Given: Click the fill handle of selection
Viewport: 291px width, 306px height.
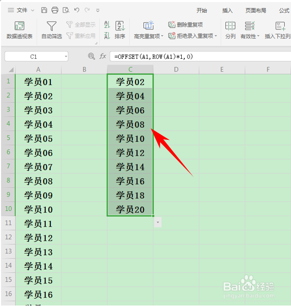Looking at the screenshot, I should click(153, 216).
